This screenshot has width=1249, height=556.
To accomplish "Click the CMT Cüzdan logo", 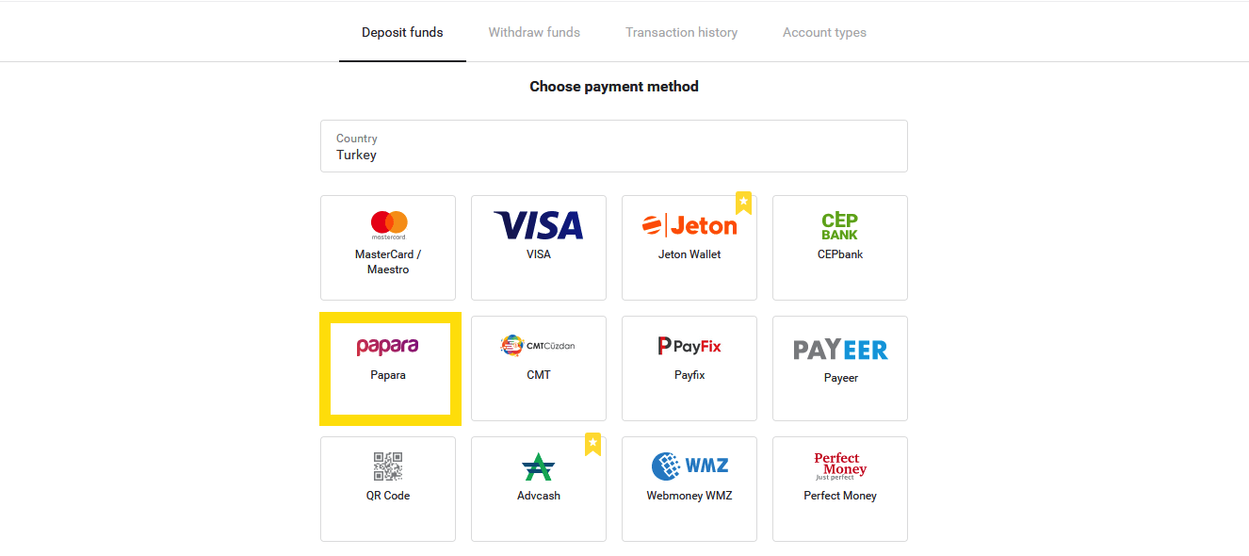I will coord(538,346).
